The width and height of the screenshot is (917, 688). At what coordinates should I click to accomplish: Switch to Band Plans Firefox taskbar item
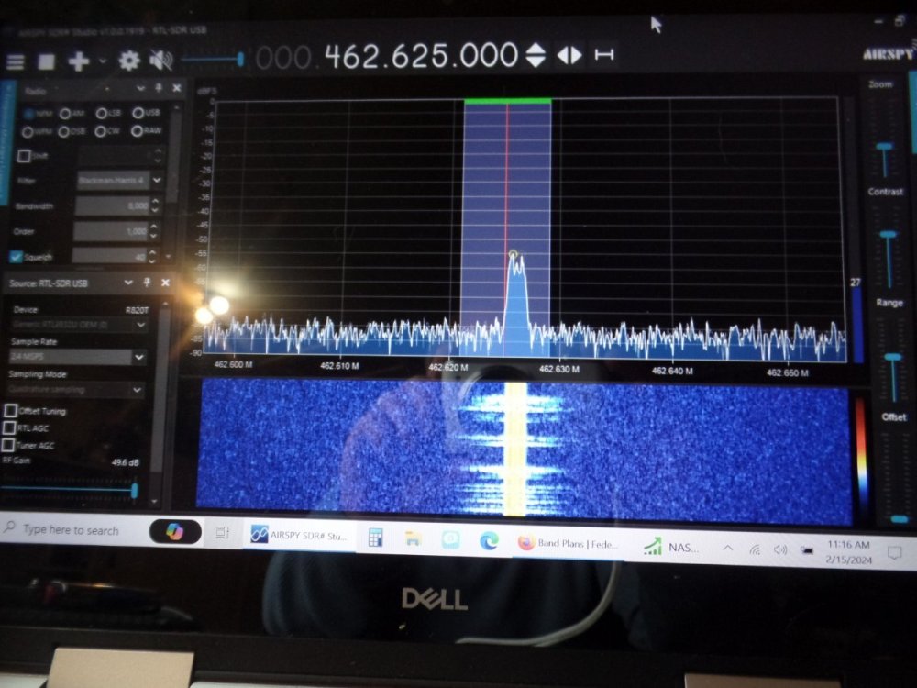click(569, 544)
